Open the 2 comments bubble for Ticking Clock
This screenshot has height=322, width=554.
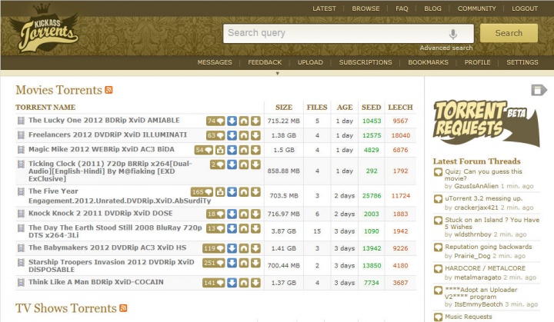tap(217, 164)
